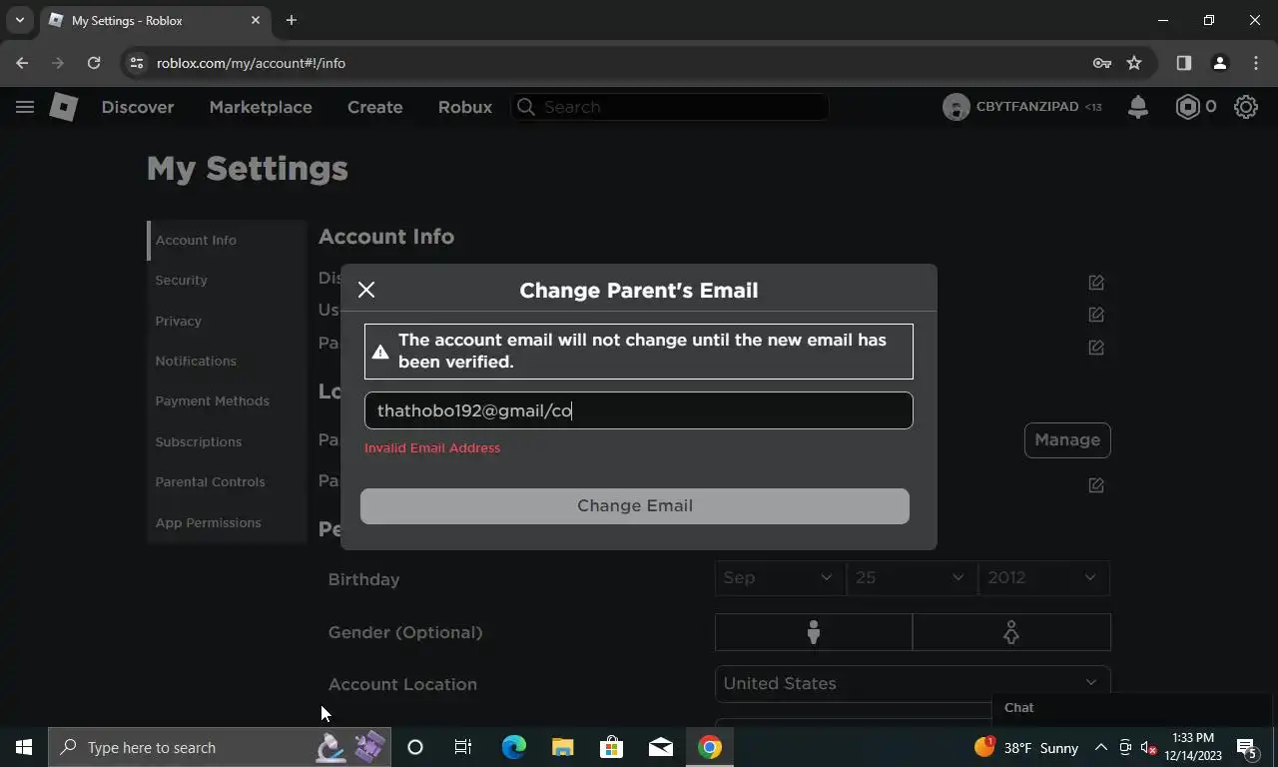
Task: Click the address bar URL
Action: click(251, 63)
